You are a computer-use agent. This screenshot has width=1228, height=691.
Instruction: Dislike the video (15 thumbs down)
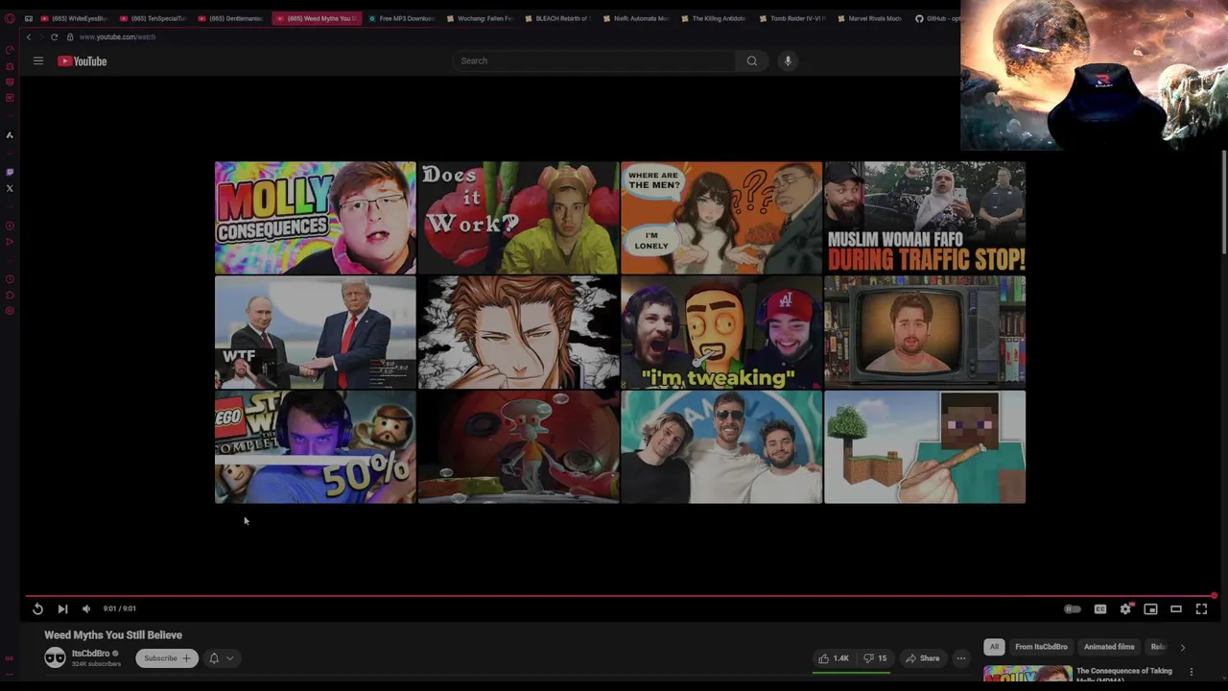(x=874, y=658)
